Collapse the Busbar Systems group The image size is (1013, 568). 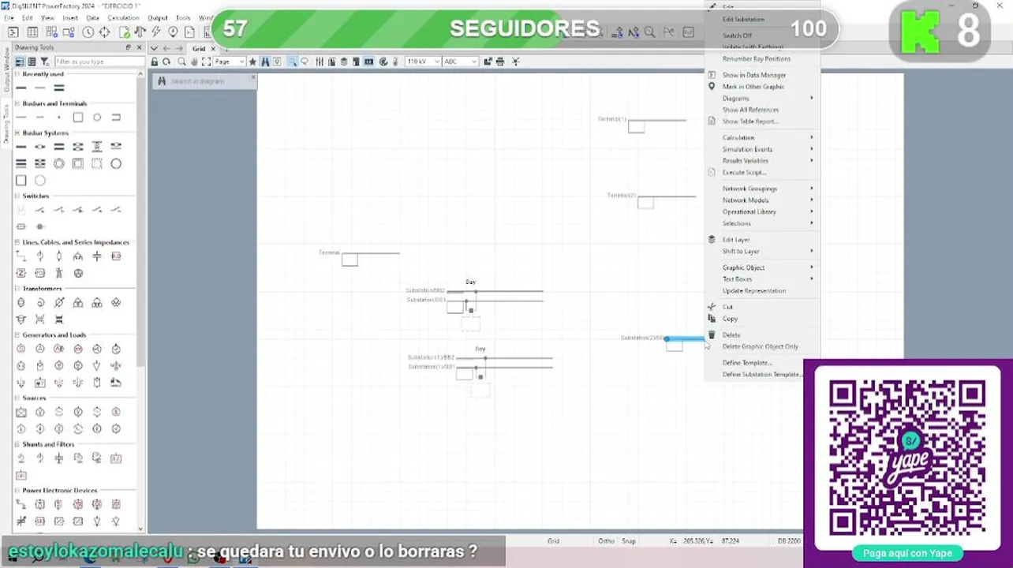pos(17,133)
